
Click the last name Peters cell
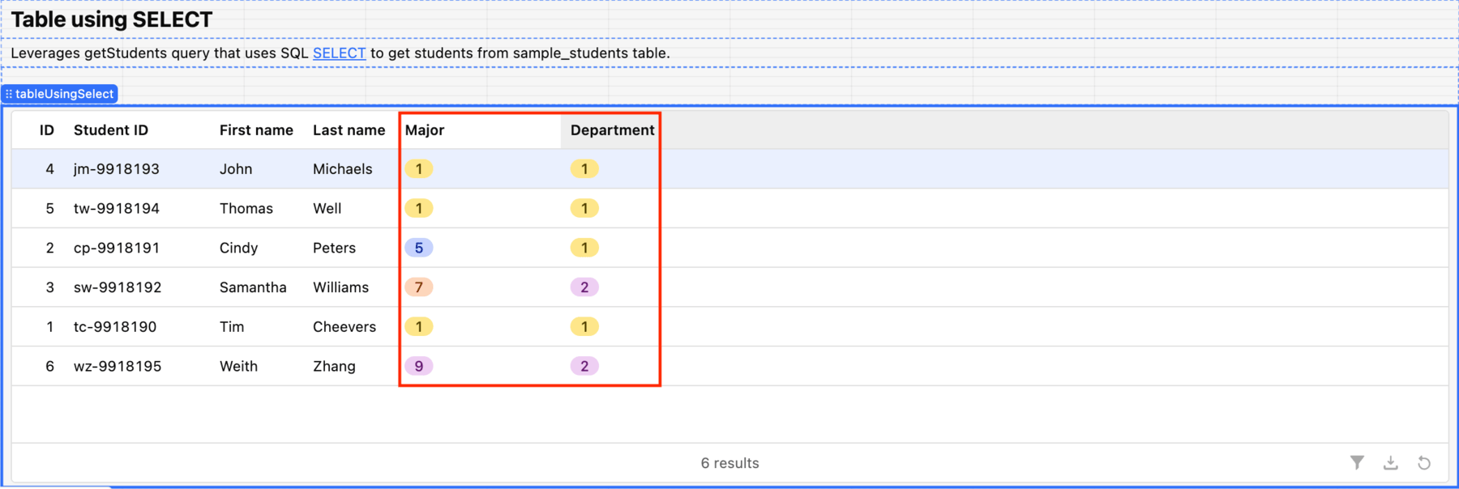pyautogui.click(x=334, y=248)
